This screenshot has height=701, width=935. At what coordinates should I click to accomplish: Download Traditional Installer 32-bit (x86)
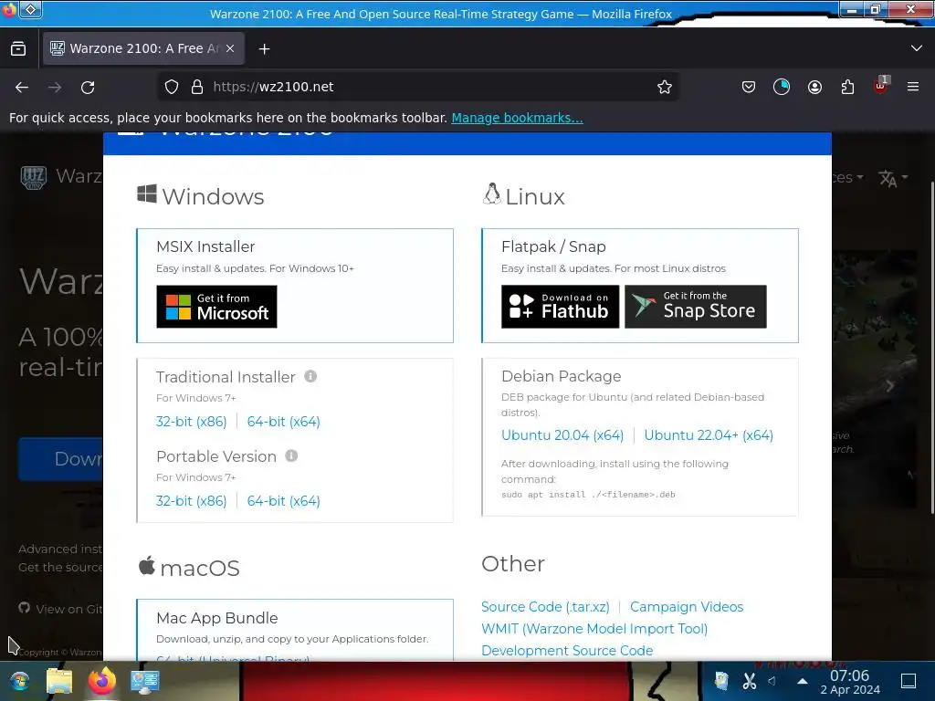pos(192,422)
